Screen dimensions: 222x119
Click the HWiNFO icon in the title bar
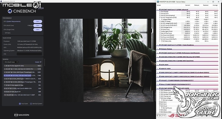click(x=158, y=2)
